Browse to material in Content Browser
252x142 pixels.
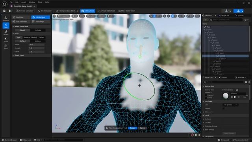click(235, 97)
